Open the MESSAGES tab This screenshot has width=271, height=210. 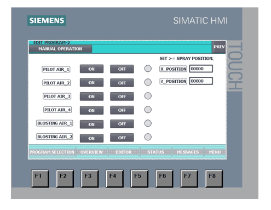click(x=188, y=152)
